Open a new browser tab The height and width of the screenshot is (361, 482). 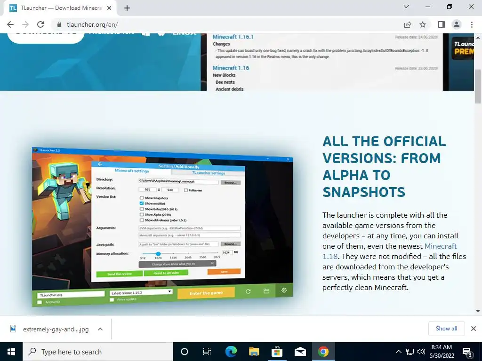[127, 8]
